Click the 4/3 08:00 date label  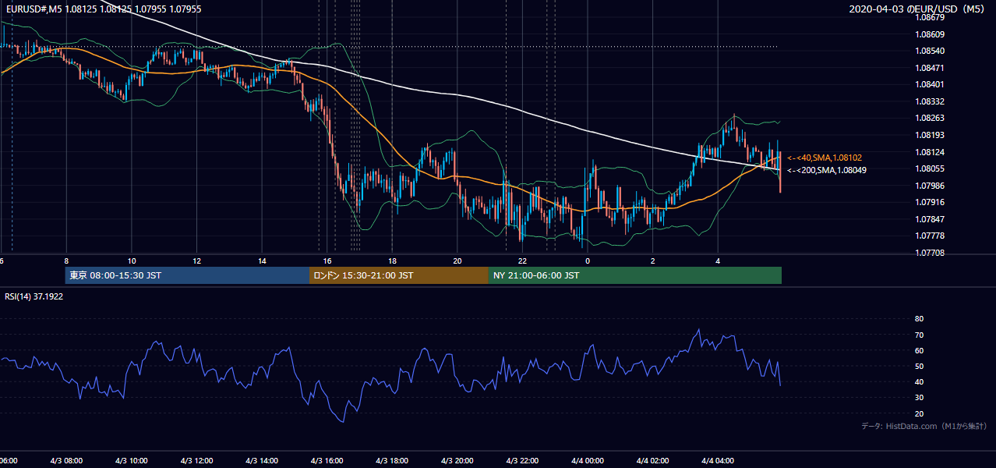[66, 461]
